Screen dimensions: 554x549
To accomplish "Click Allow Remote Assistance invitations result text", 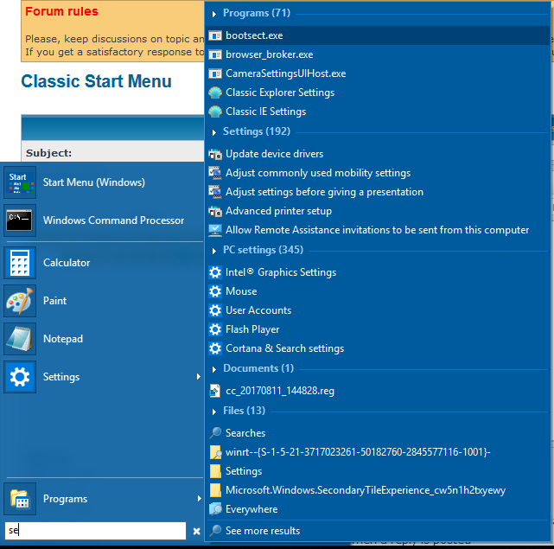I will click(x=378, y=230).
